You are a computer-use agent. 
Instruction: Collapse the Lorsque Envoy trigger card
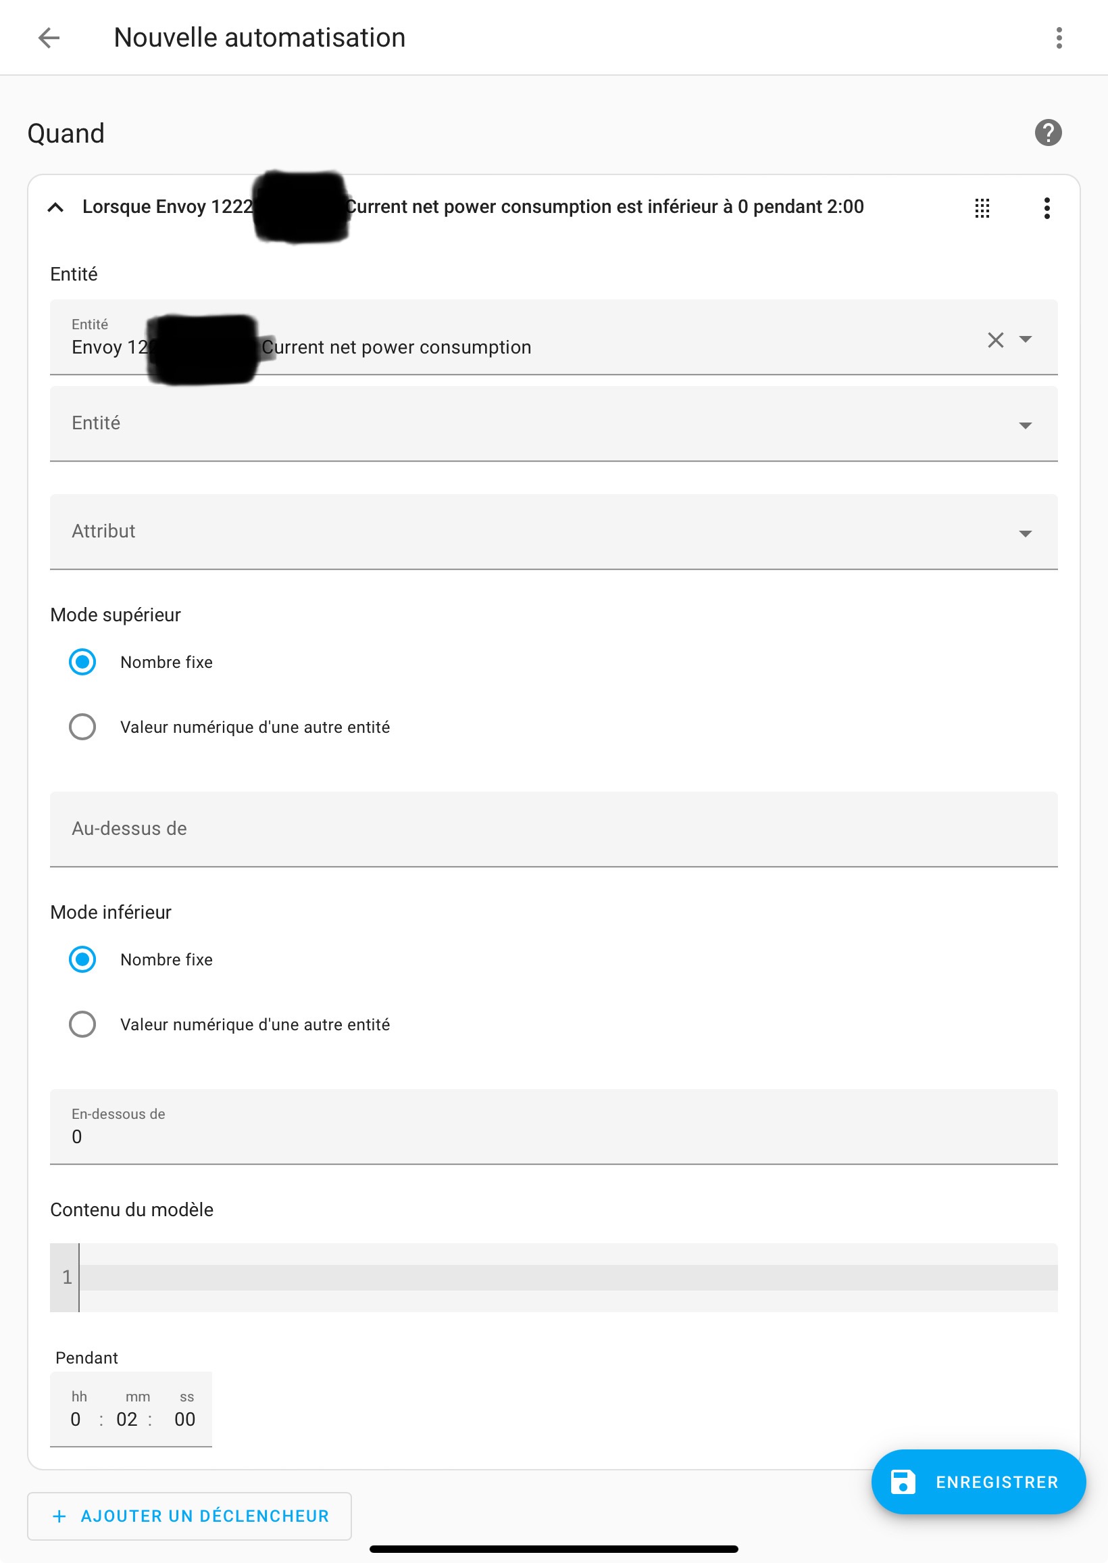[x=56, y=208]
